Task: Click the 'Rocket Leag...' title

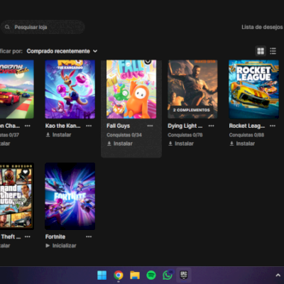Action: tap(247, 126)
